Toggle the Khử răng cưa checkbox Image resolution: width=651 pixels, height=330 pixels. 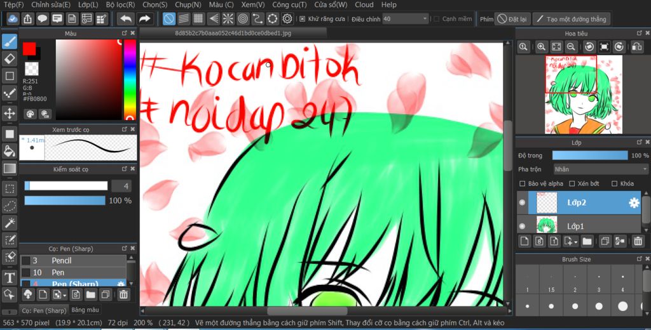(x=302, y=18)
